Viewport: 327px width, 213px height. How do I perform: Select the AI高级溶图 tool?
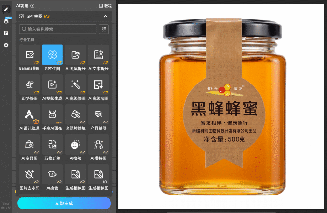pos(98,84)
